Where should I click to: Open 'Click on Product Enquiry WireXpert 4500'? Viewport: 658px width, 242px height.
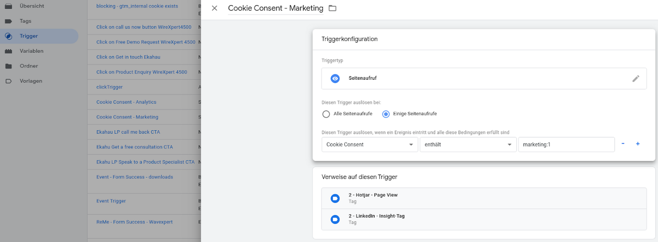point(142,72)
